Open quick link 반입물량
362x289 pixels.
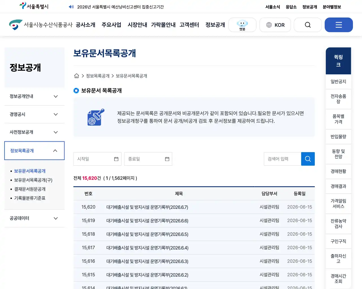[339, 137]
